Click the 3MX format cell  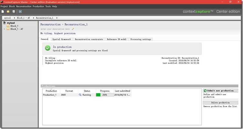point(63,95)
